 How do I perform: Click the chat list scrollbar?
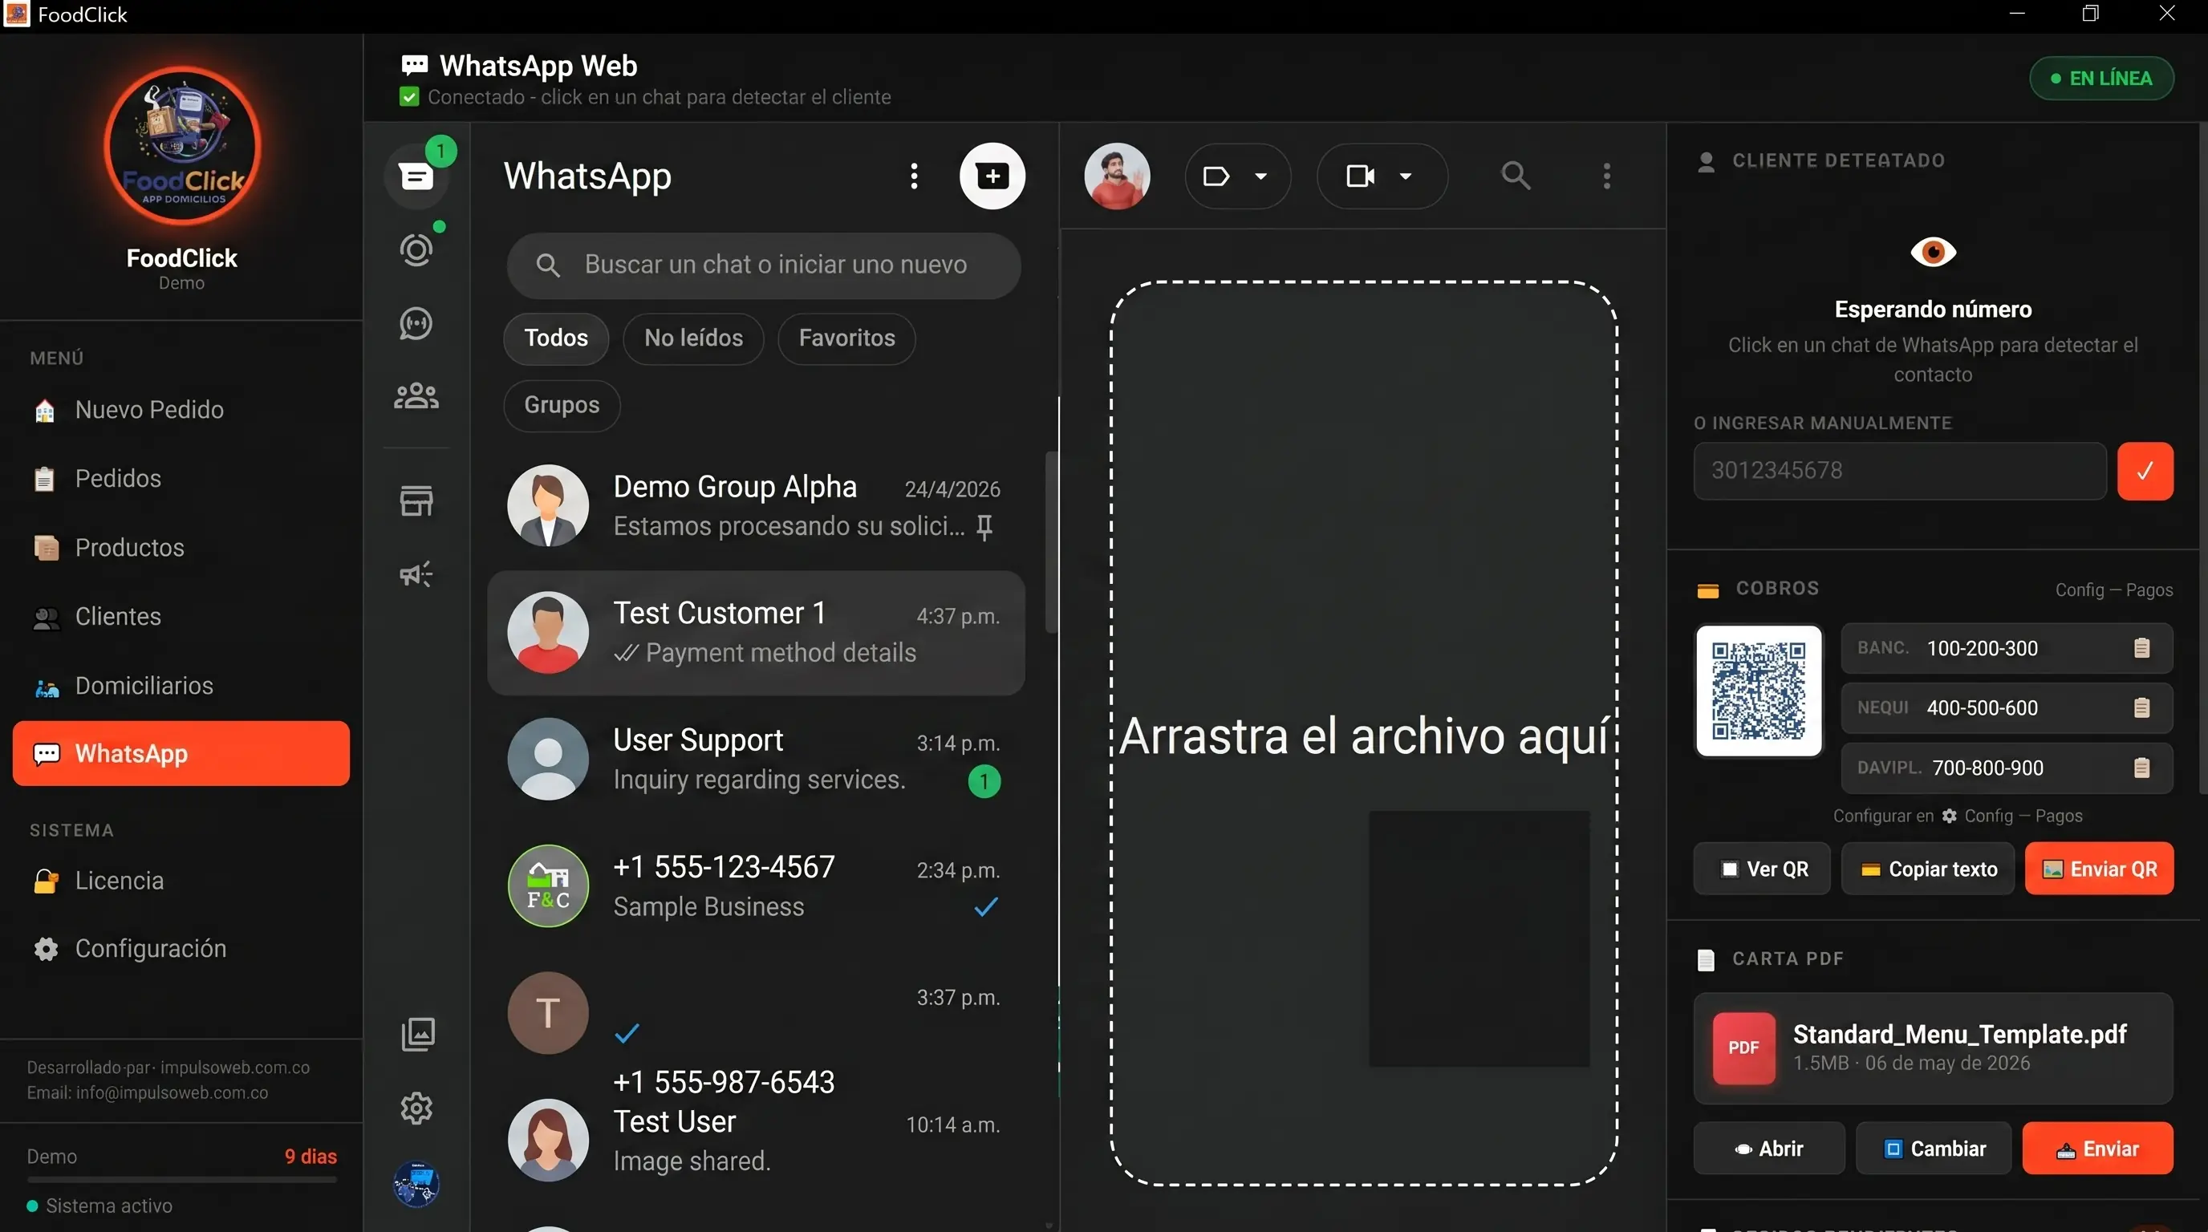pyautogui.click(x=1051, y=543)
